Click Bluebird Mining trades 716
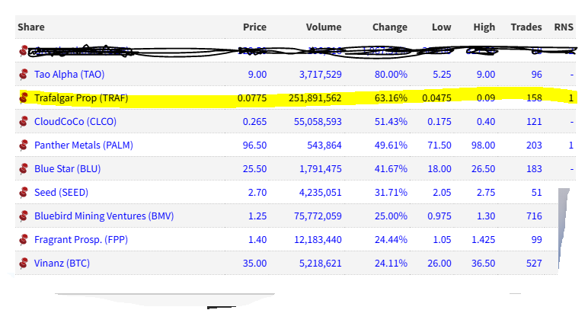Screen dimensions: 588x310 pyautogui.click(x=534, y=216)
